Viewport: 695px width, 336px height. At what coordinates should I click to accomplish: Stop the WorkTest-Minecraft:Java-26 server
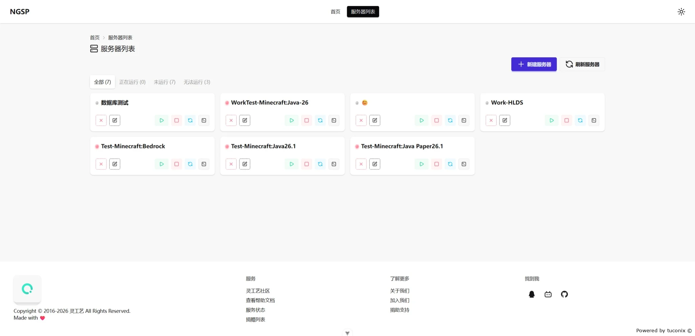307,120
